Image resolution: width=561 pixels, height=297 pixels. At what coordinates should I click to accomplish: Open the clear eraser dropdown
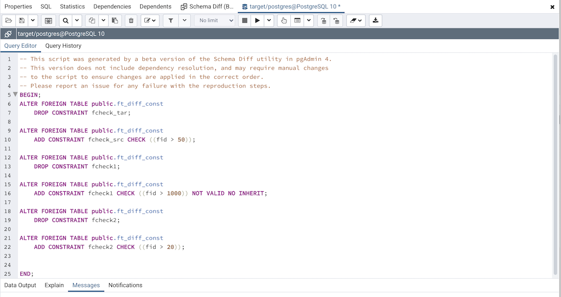(x=355, y=21)
